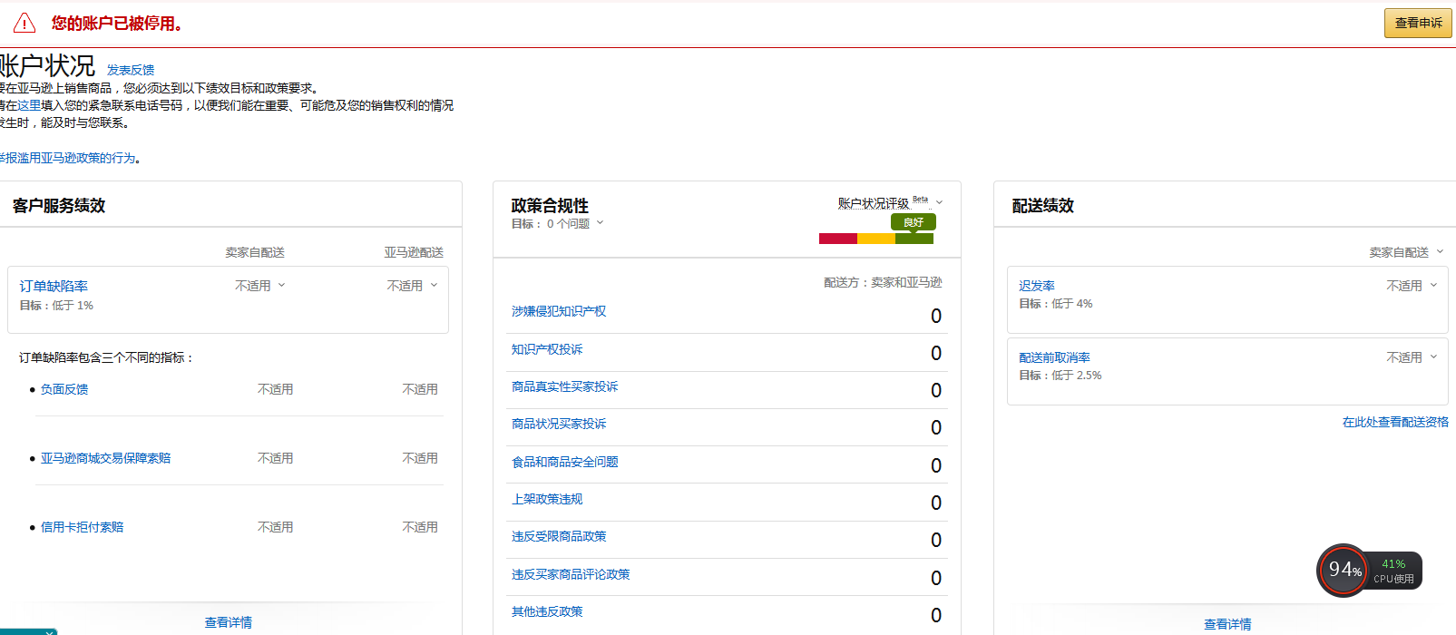Open 在此处查看配送资格 link

tap(1395, 422)
